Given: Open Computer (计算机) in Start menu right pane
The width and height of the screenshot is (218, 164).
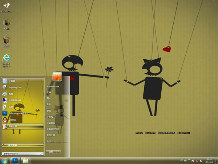Looking at the screenshot, I should [50, 117].
